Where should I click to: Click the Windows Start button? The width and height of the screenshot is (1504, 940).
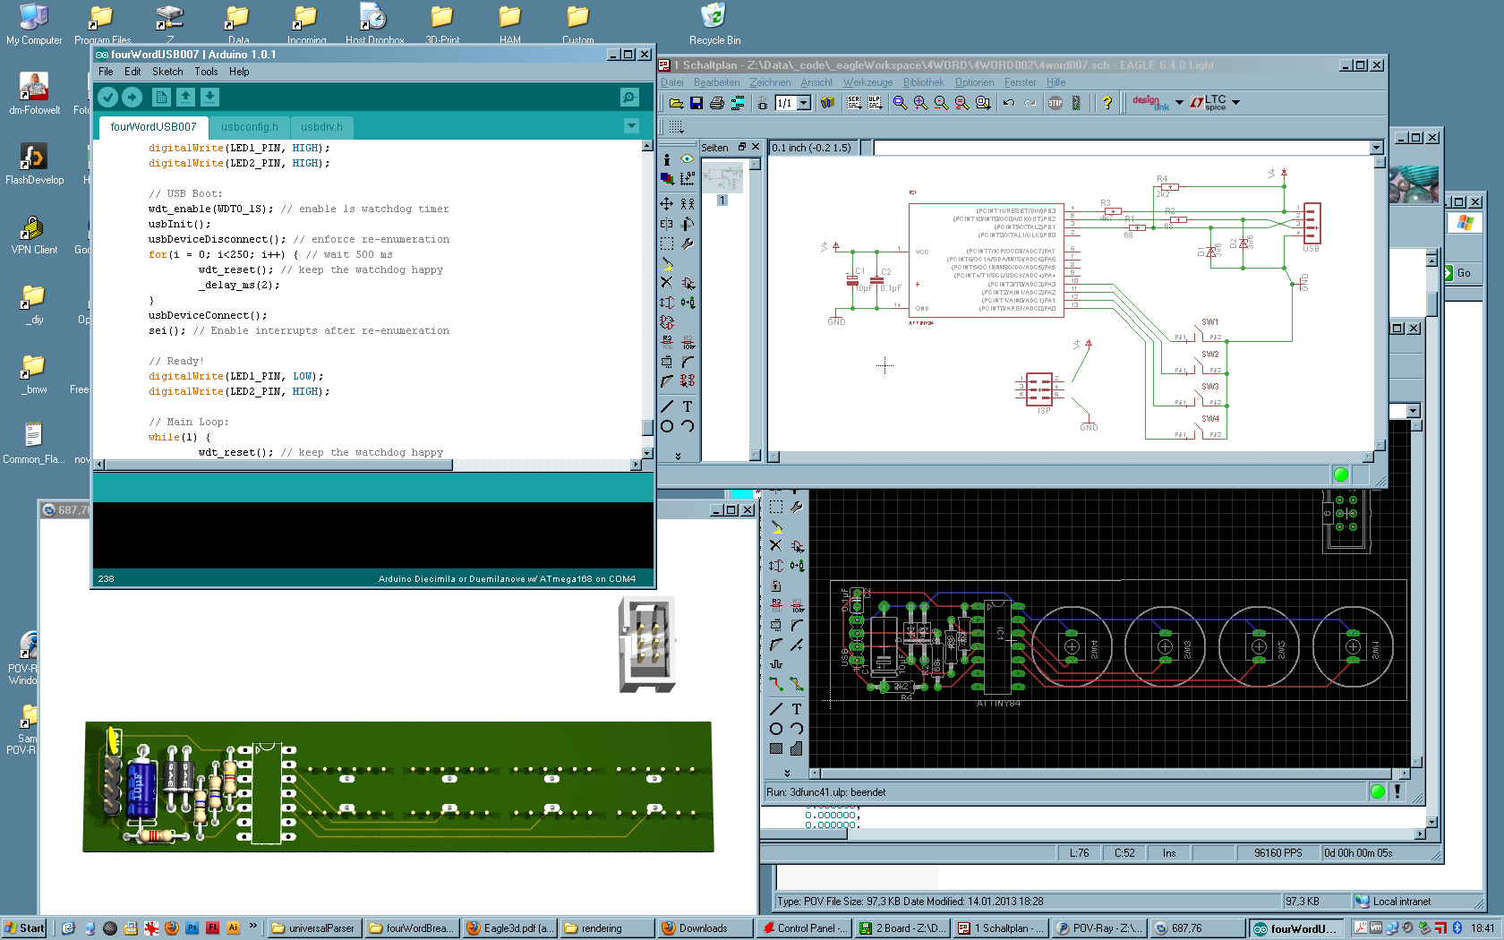(x=24, y=928)
